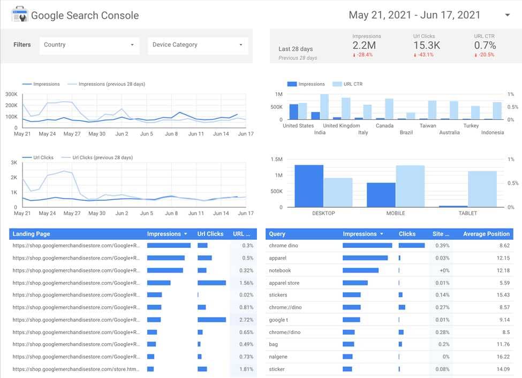The image size is (522, 378).
Task: Select the chrome dino query row
Action: point(389,245)
